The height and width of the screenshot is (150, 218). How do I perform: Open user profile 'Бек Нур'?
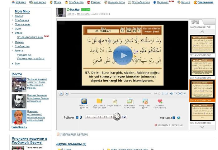click(75, 10)
